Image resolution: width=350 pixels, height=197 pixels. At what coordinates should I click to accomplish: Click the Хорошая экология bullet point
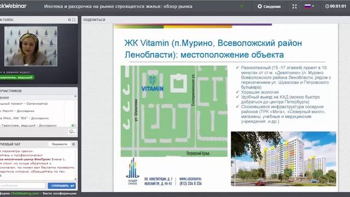tap(260, 92)
